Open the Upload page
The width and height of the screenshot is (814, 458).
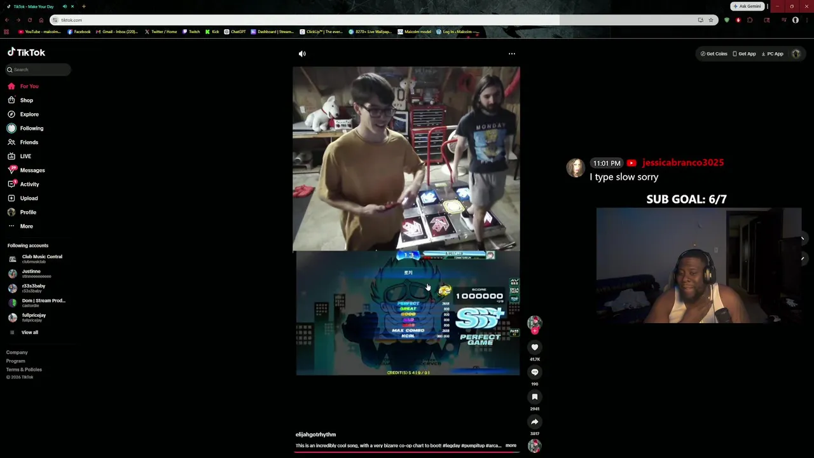(x=23, y=198)
